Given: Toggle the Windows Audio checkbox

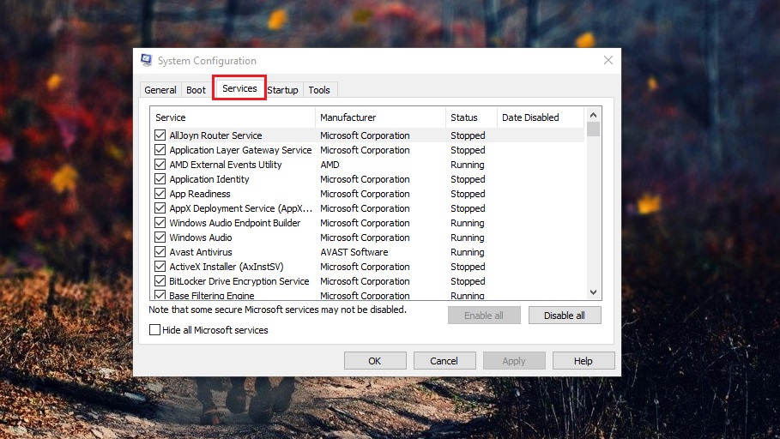Looking at the screenshot, I should [x=160, y=238].
